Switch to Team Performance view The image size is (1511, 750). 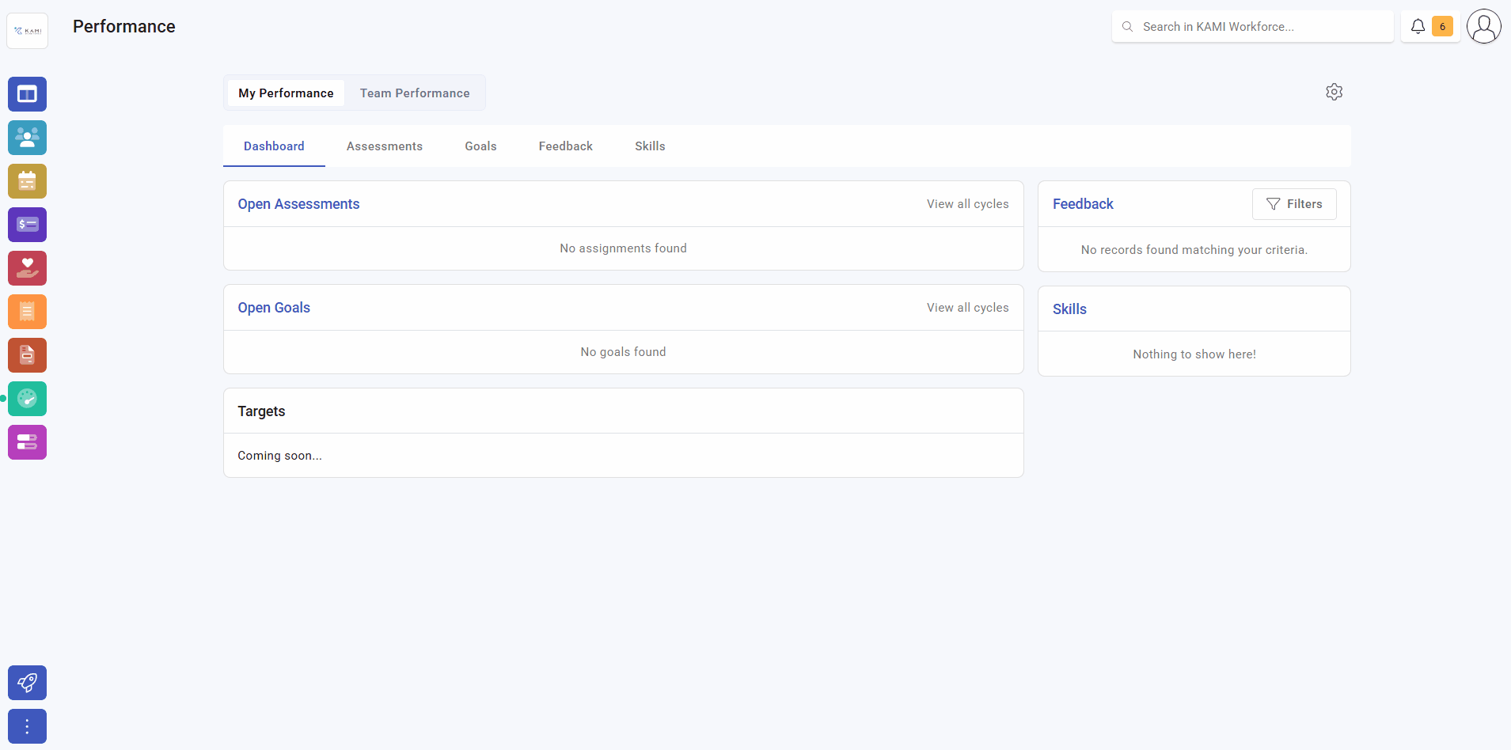coord(415,93)
